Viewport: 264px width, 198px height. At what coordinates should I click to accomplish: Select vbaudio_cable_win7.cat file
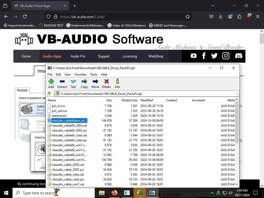pyautogui.click(x=68, y=184)
